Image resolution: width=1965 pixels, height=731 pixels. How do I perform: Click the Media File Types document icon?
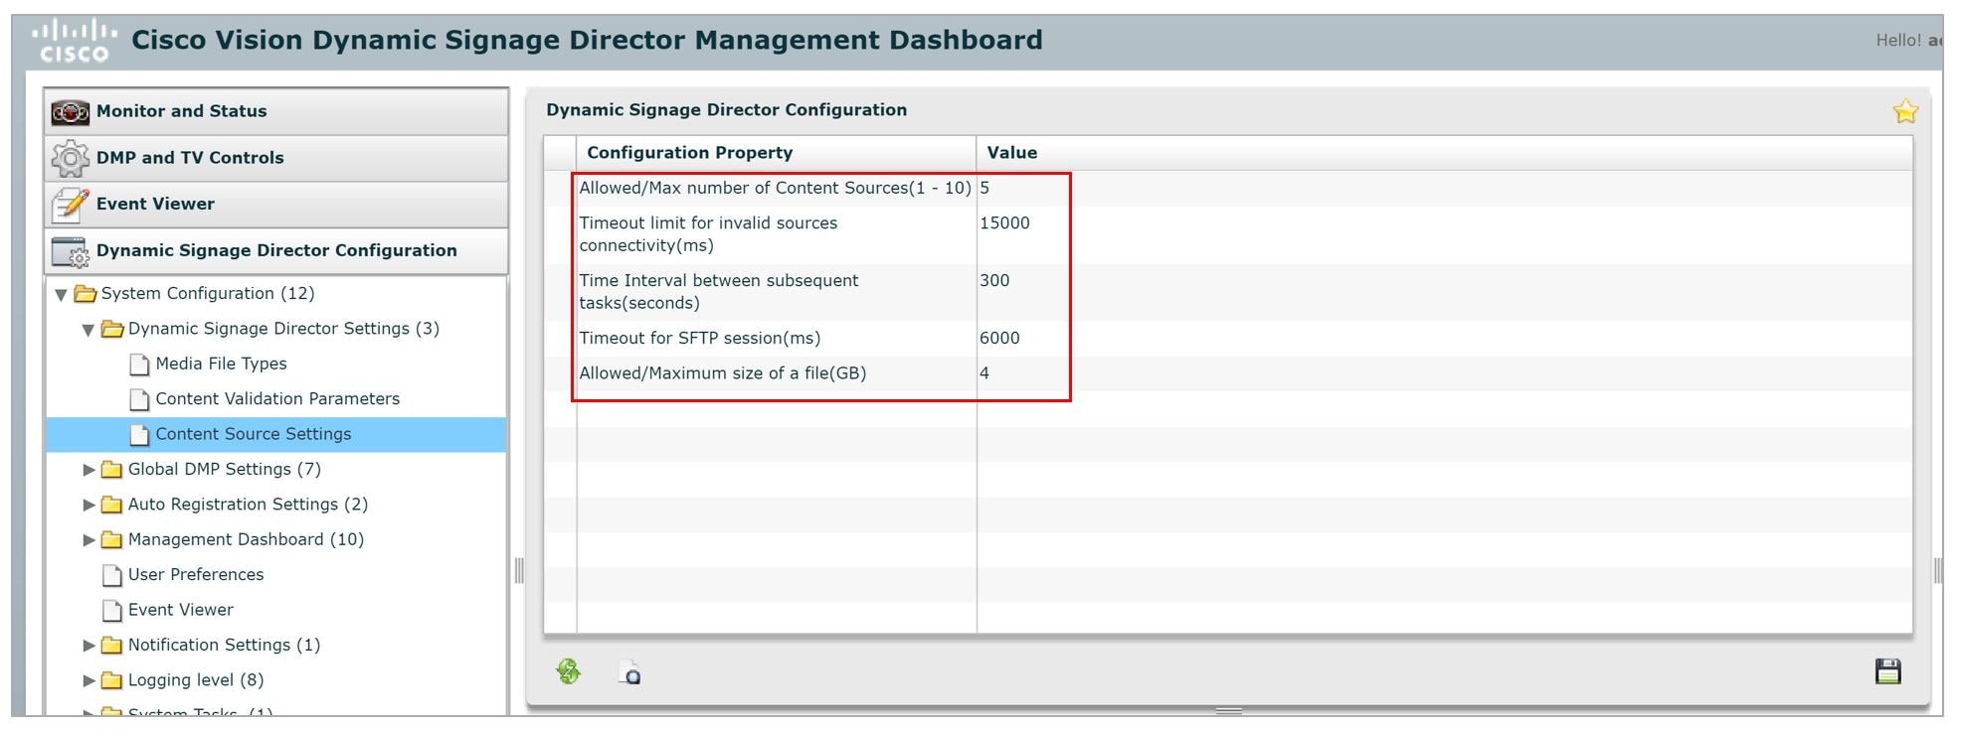[139, 365]
